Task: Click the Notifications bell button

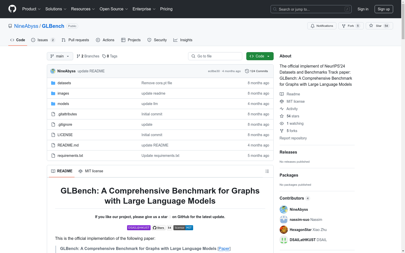Action: tap(322, 26)
